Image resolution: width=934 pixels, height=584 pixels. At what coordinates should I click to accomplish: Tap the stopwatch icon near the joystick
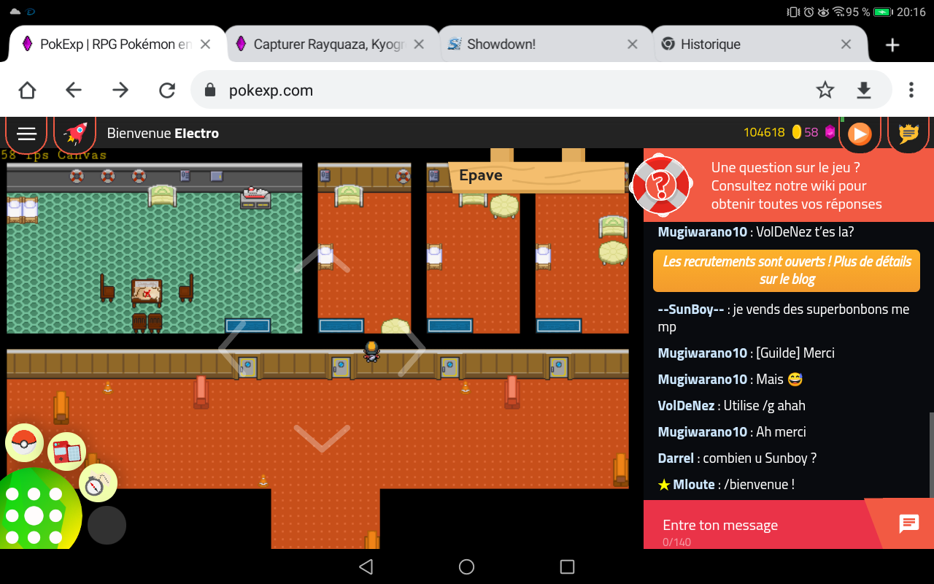pyautogui.click(x=98, y=483)
